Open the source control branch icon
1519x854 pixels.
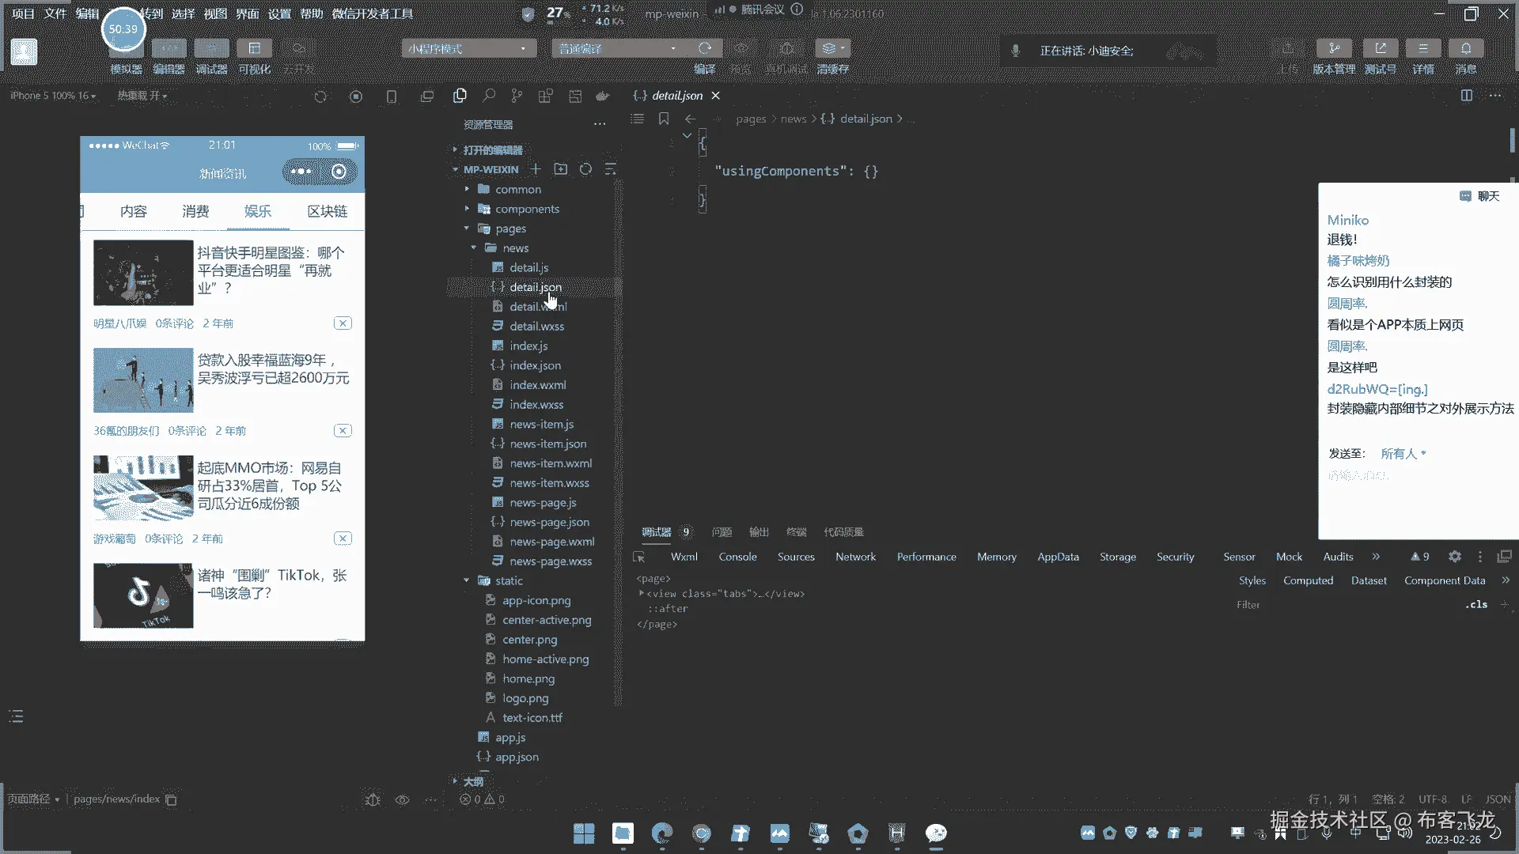pyautogui.click(x=517, y=96)
